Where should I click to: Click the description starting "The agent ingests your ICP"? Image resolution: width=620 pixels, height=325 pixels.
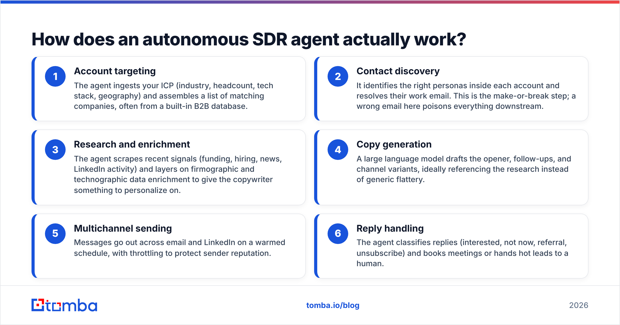(174, 96)
